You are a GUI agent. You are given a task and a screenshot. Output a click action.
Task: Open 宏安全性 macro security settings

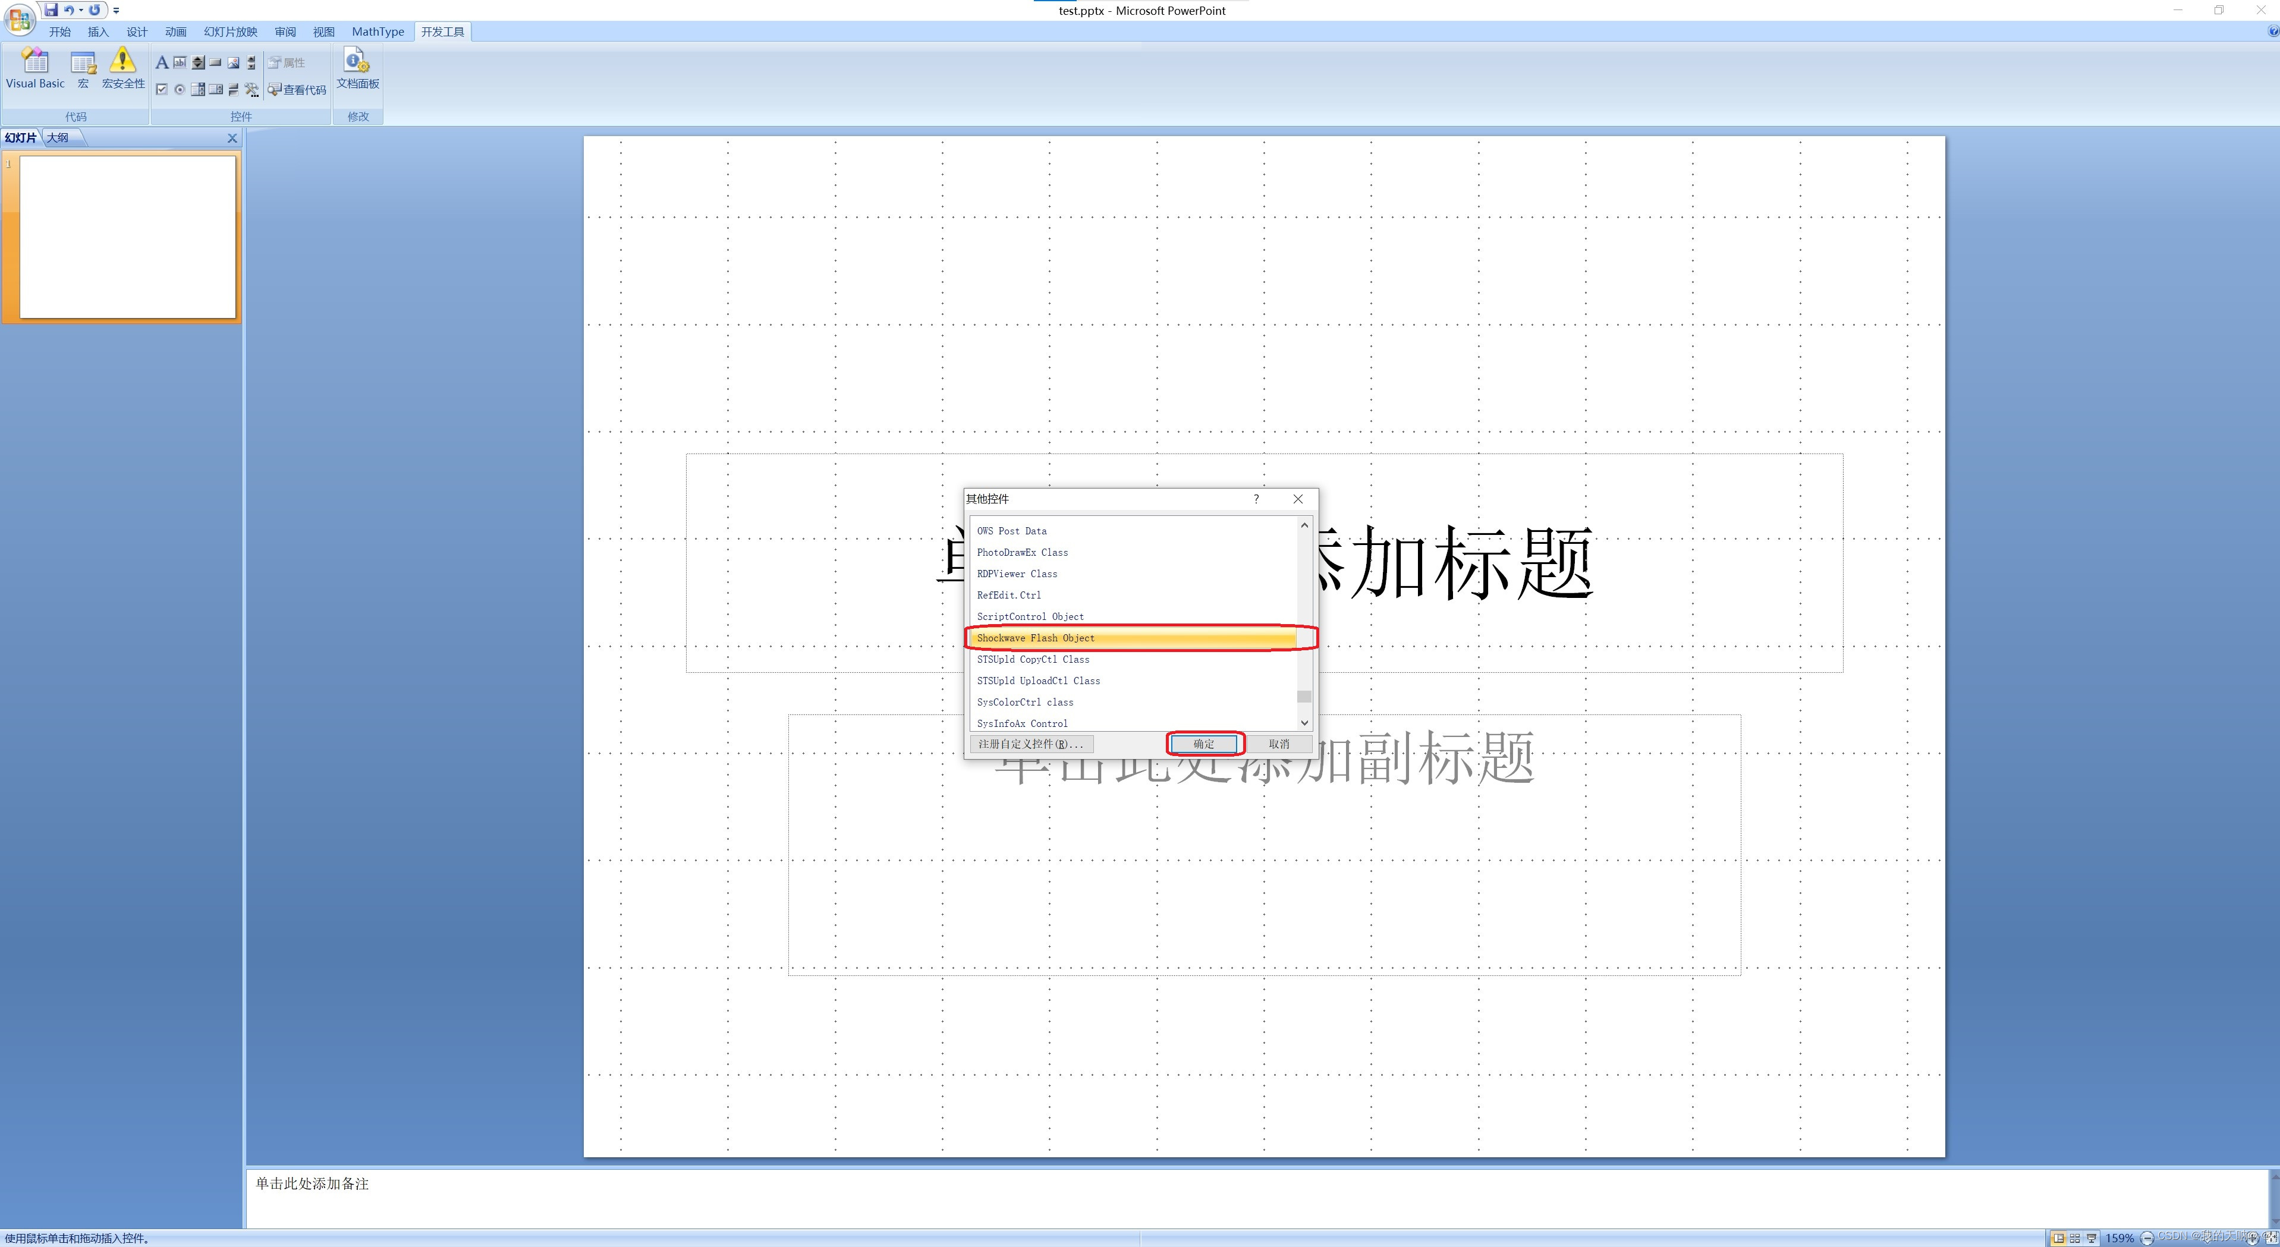coord(123,68)
